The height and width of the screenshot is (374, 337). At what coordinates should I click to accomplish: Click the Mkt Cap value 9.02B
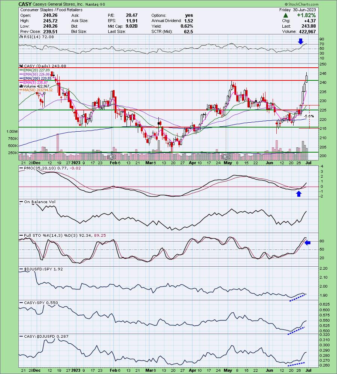[x=131, y=26]
